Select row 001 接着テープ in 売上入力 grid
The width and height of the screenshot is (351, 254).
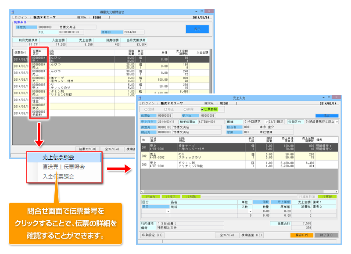(239, 147)
